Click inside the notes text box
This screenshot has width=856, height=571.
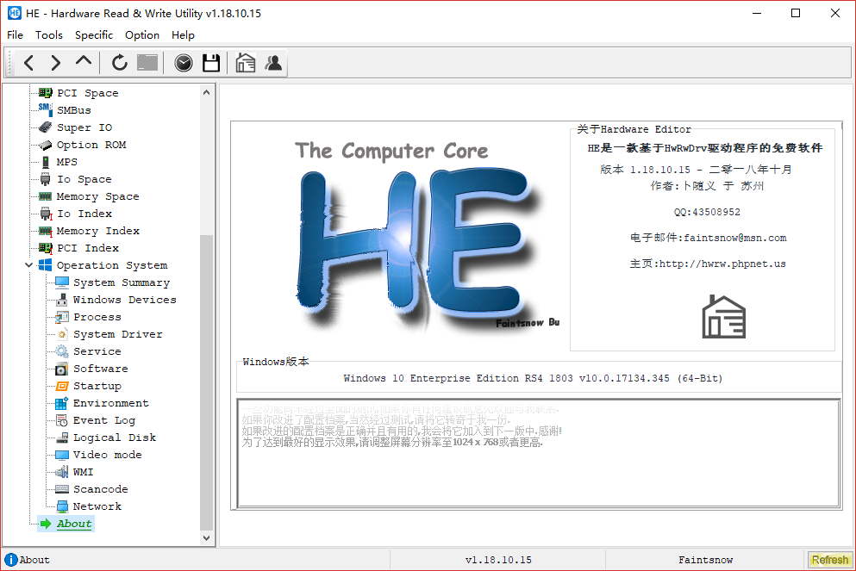click(x=538, y=454)
